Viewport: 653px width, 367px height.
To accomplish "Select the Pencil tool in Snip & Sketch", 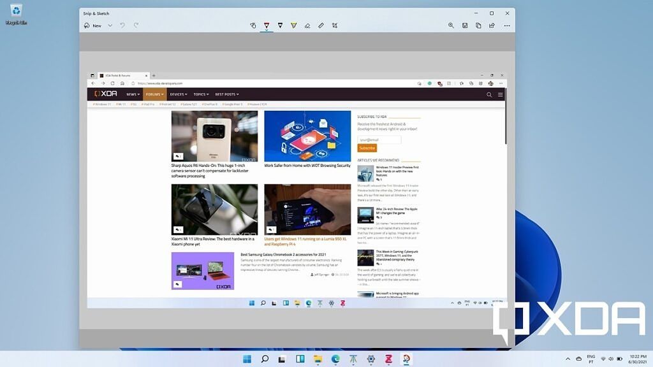I will click(x=280, y=25).
